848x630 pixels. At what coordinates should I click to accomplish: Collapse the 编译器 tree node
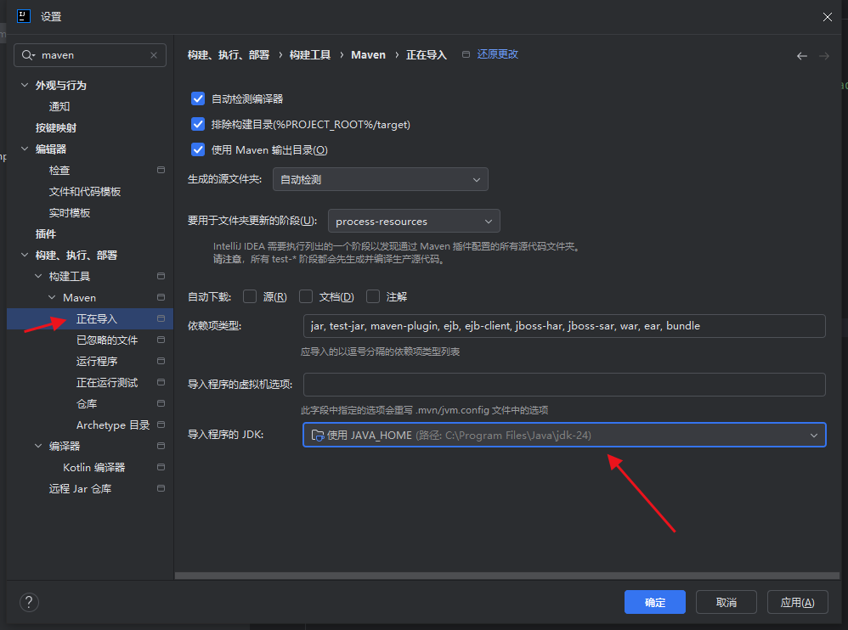point(38,446)
